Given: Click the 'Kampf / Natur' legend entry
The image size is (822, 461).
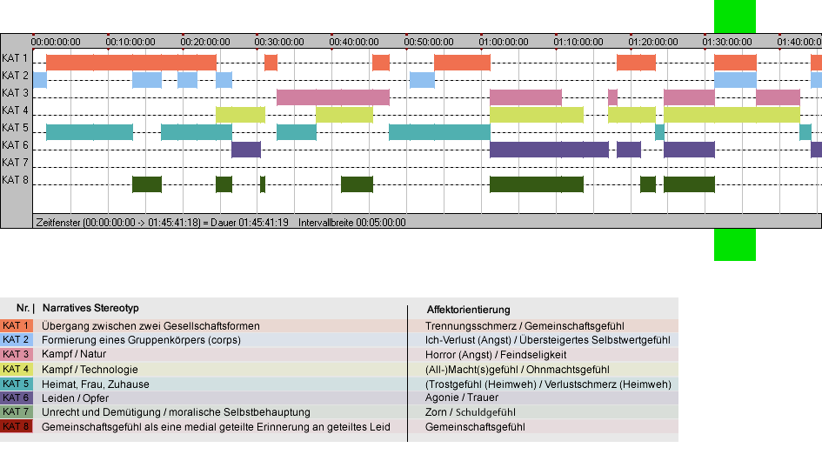Looking at the screenshot, I should click(x=74, y=354).
